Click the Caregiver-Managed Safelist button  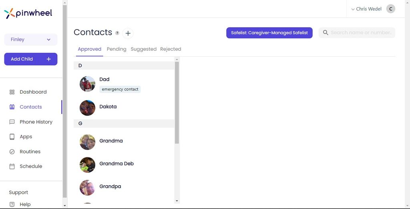pos(269,33)
